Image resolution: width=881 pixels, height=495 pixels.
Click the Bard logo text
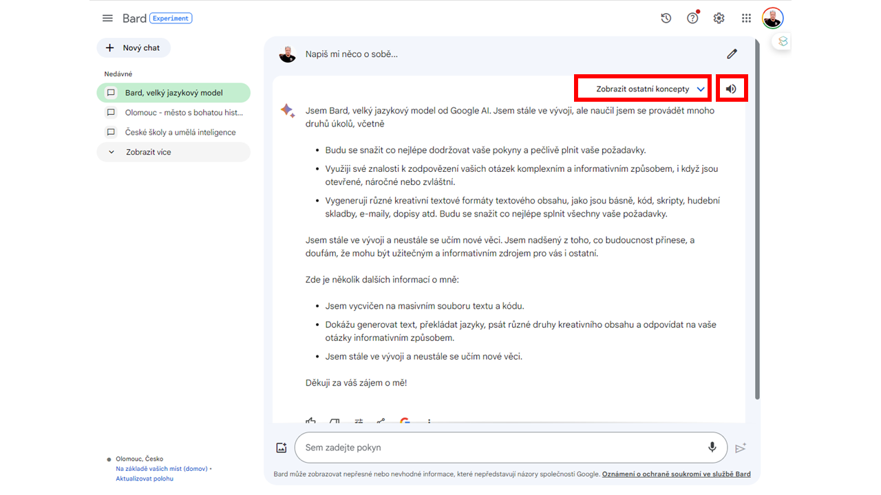(x=134, y=19)
